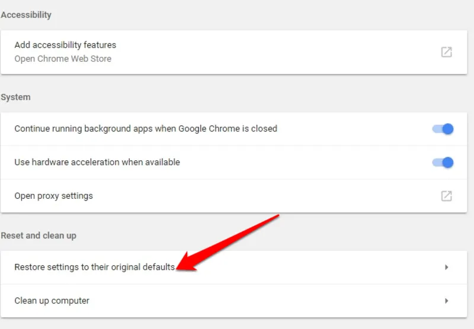The height and width of the screenshot is (329, 474).
Task: Click the red arrow annotation tip
Action: coord(178,268)
